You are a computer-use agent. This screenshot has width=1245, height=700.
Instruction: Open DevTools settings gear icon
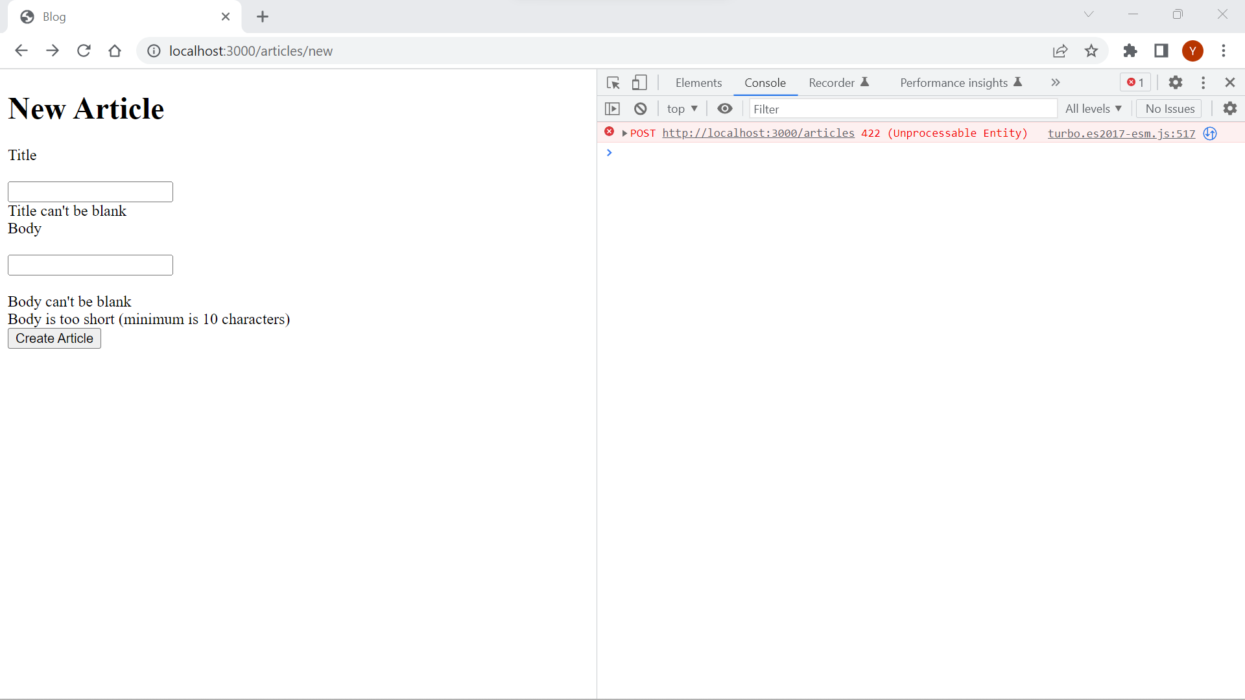click(x=1175, y=83)
